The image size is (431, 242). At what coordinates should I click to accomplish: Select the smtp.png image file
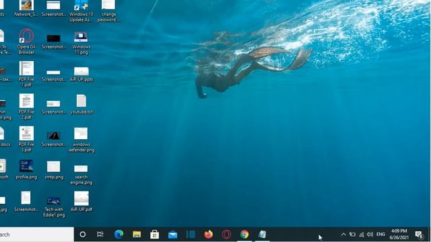point(54,170)
